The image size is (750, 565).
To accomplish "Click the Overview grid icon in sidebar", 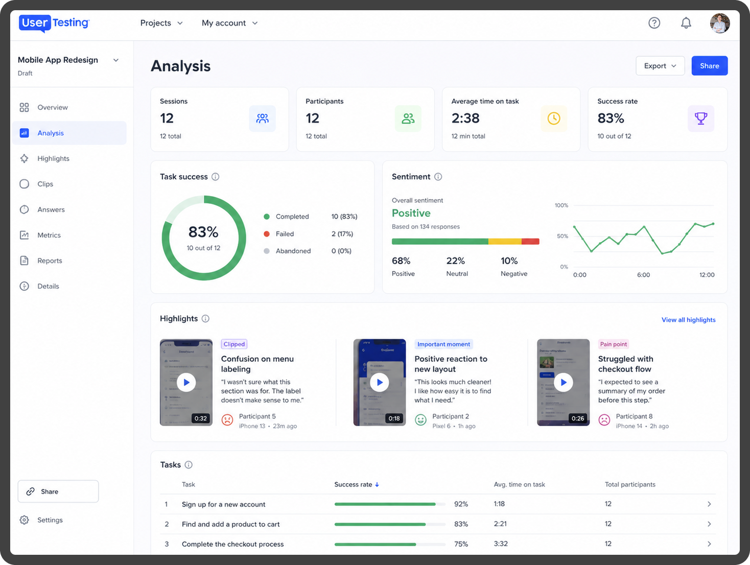I will (24, 107).
